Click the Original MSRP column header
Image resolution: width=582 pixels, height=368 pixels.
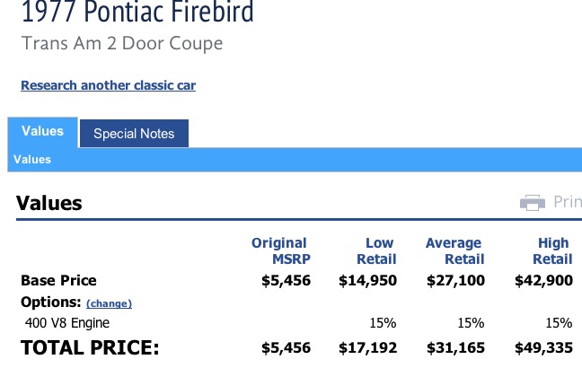(x=280, y=250)
